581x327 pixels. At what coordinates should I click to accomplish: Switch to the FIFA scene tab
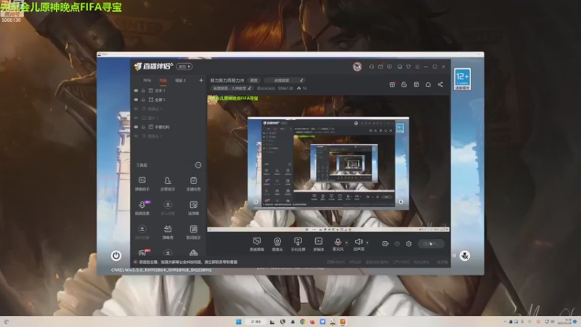(147, 81)
